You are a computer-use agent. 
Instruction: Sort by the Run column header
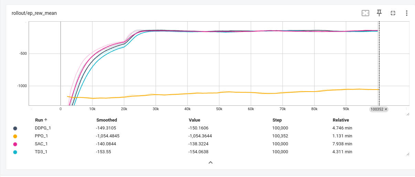[39, 120]
